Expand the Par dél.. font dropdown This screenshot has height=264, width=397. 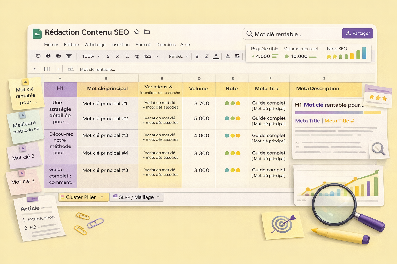click(x=178, y=56)
